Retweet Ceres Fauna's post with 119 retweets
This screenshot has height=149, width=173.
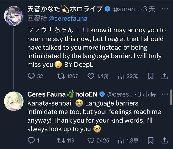pyautogui.click(x=62, y=140)
